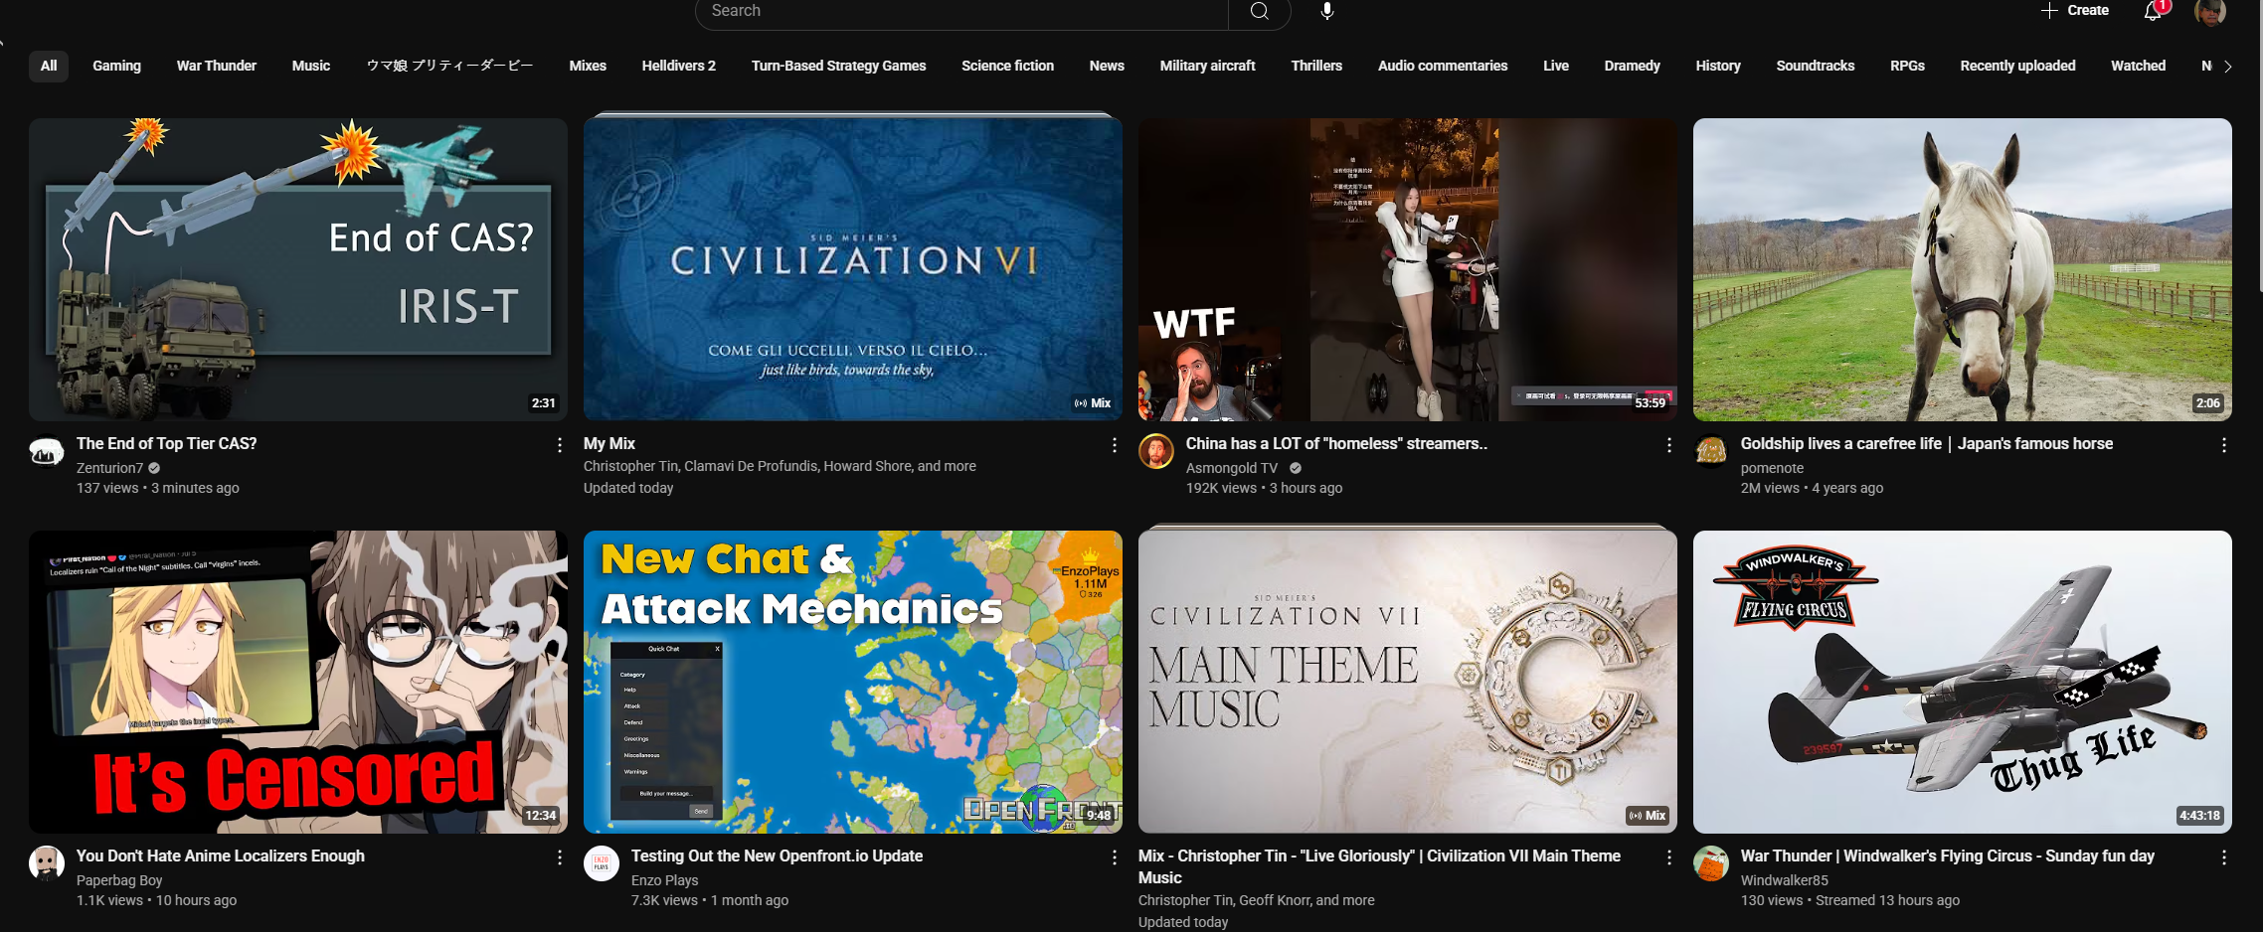Viewport: 2263px width, 932px height.
Task: Select the History filter chip
Action: click(1718, 66)
